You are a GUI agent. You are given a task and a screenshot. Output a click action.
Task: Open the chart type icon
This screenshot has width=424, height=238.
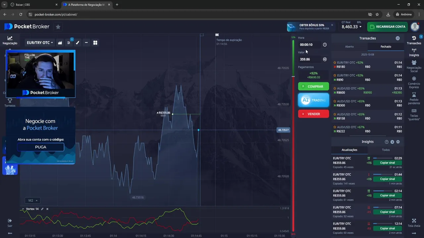coord(60,43)
